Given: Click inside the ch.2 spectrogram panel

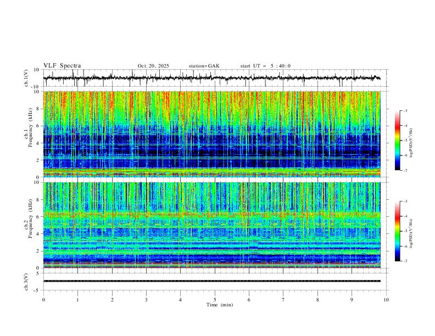Looking at the screenshot, I should pos(212,225).
